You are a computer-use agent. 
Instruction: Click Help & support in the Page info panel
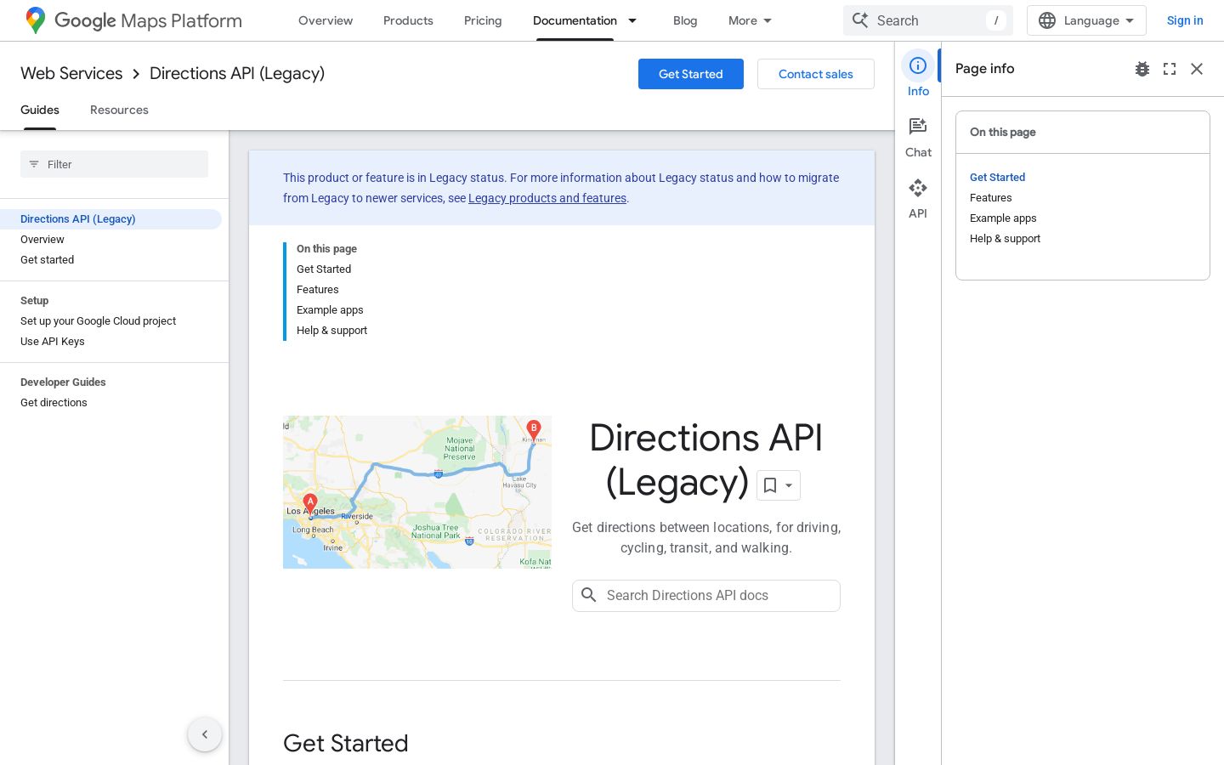pyautogui.click(x=1006, y=239)
